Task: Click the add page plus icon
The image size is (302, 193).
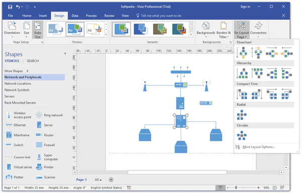Action: tap(111, 180)
